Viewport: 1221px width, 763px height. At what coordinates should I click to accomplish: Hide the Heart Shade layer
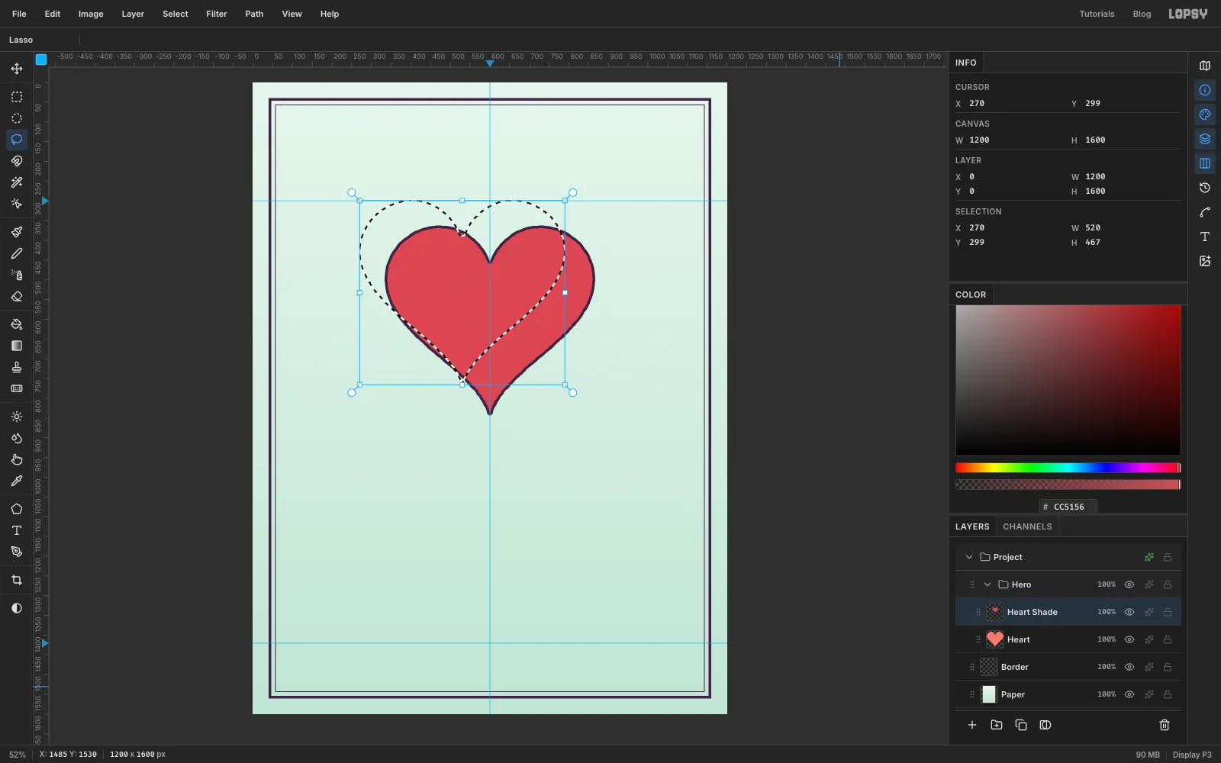[1129, 612]
